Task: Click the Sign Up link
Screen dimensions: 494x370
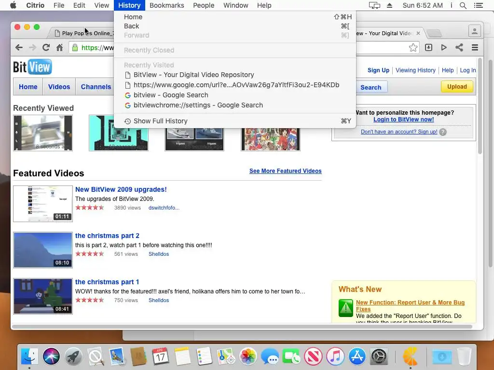Action: (x=378, y=70)
